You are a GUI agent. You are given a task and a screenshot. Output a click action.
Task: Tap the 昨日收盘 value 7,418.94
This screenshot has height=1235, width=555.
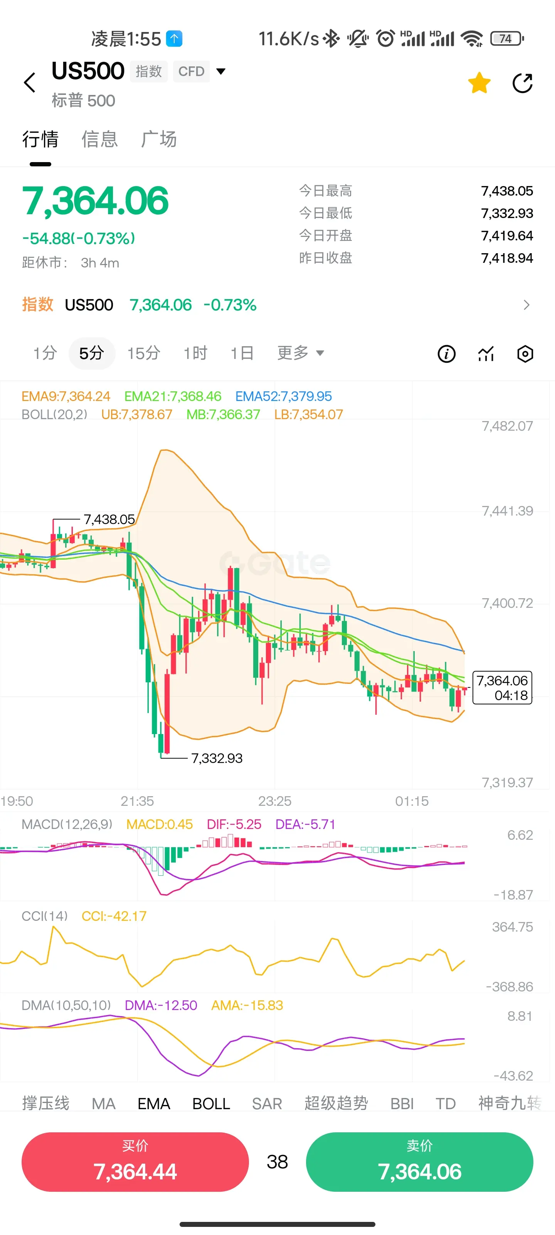507,258
